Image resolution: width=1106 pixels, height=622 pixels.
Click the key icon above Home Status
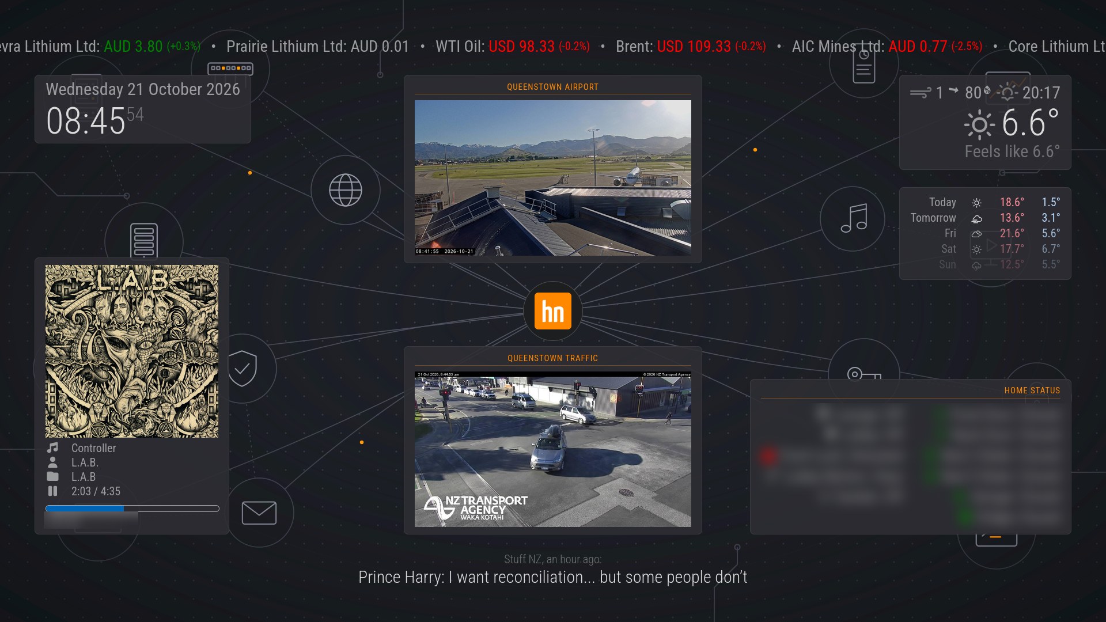point(864,373)
